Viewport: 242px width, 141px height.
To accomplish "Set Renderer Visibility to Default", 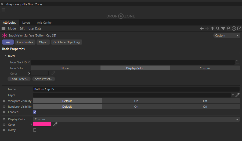I will (67, 106).
